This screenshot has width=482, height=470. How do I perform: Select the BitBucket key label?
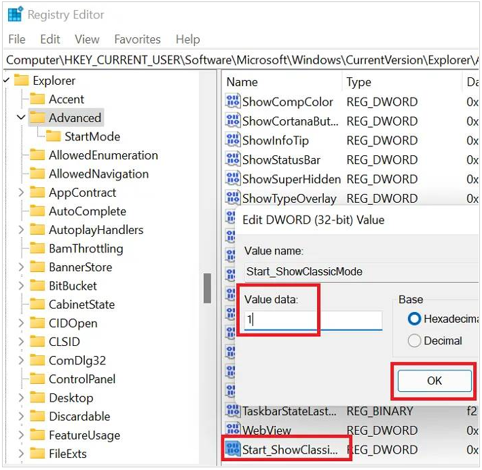(73, 286)
